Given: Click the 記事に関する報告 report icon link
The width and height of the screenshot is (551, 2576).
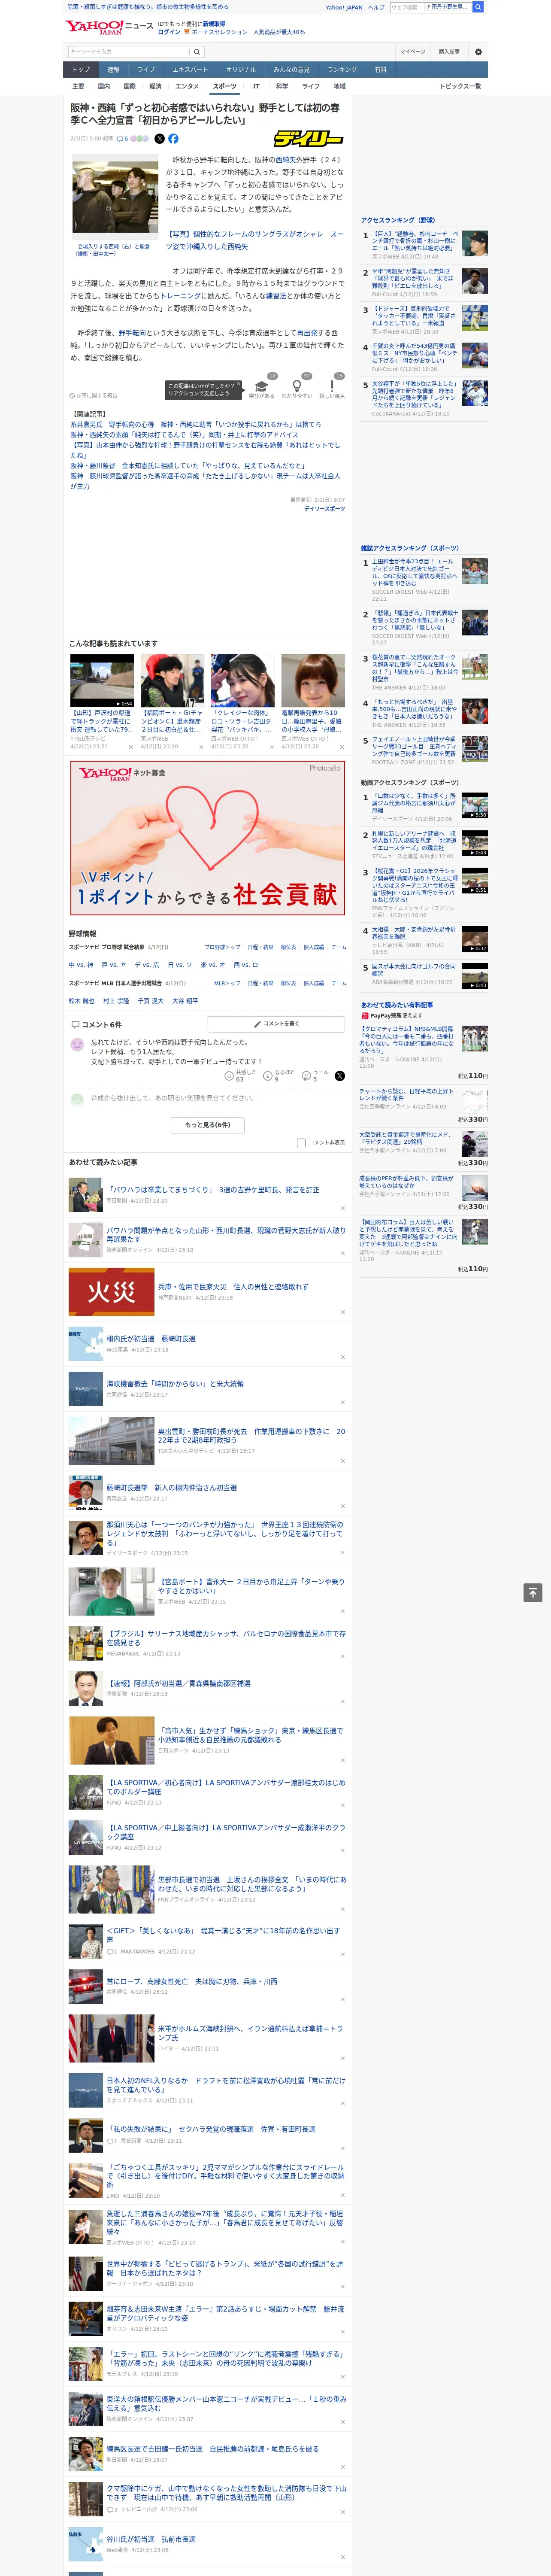Looking at the screenshot, I should pyautogui.click(x=93, y=396).
